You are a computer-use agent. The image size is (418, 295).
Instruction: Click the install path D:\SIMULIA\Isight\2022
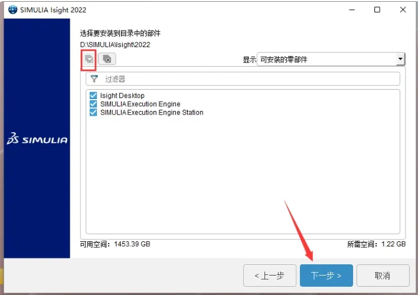point(115,44)
